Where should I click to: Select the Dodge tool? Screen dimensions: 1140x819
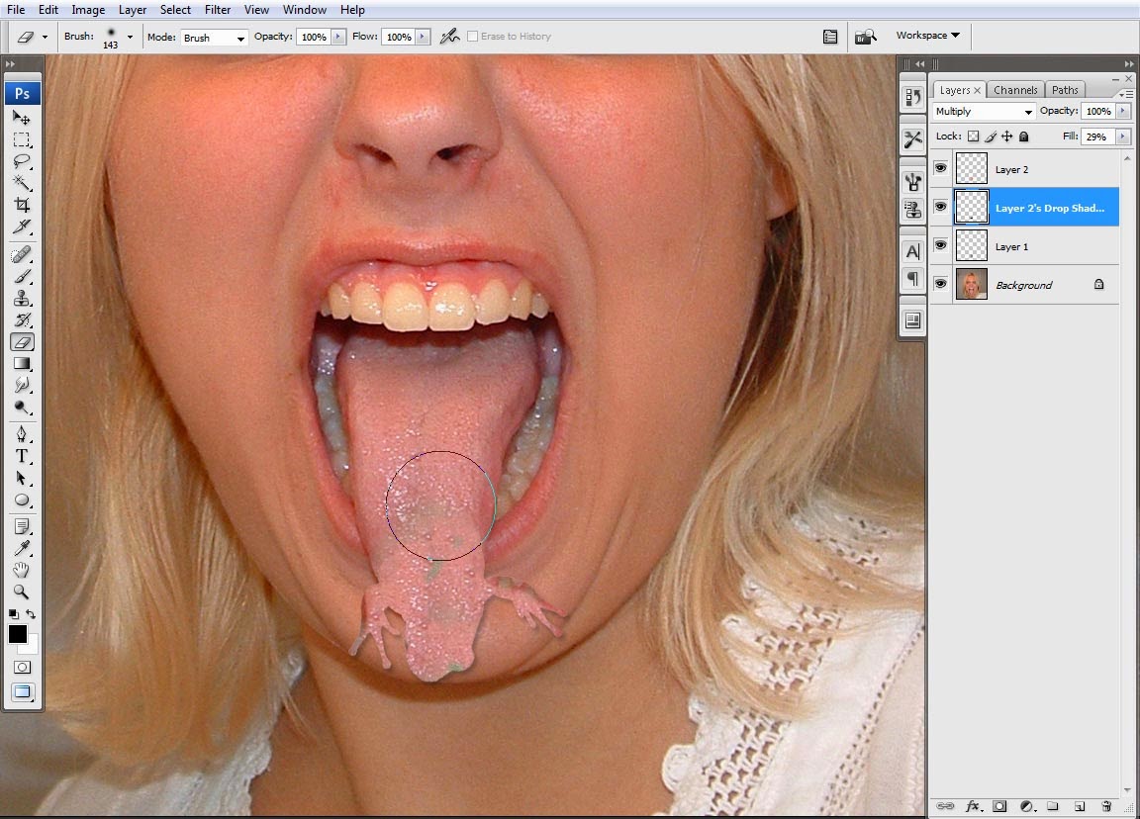(22, 407)
